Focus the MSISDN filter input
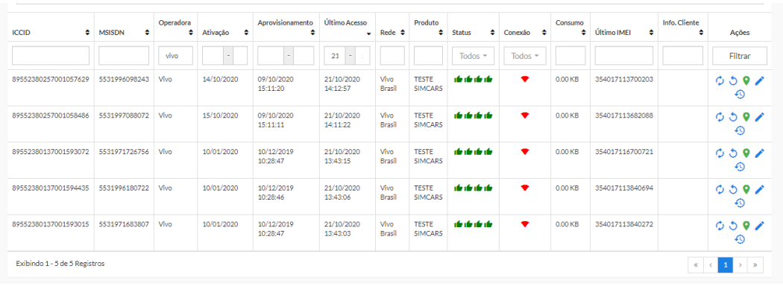 [124, 56]
